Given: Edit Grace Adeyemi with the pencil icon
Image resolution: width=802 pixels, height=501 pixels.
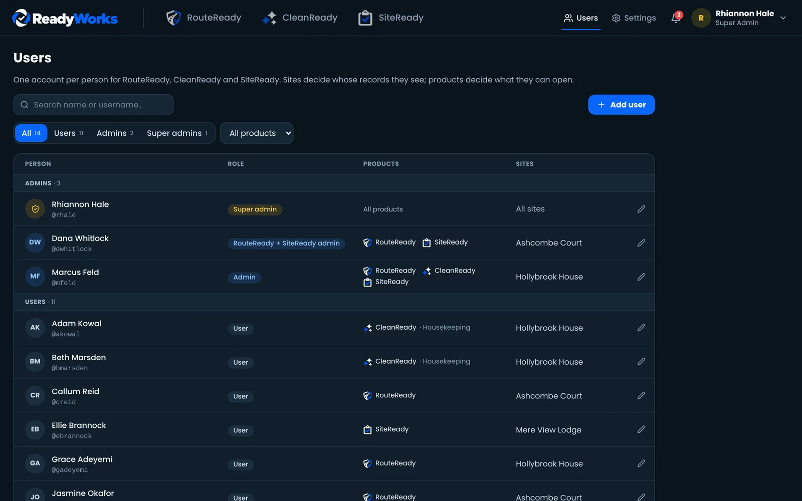Looking at the screenshot, I should pyautogui.click(x=641, y=464).
